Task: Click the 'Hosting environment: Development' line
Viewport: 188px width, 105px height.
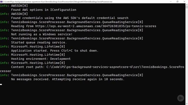Action: (41, 59)
